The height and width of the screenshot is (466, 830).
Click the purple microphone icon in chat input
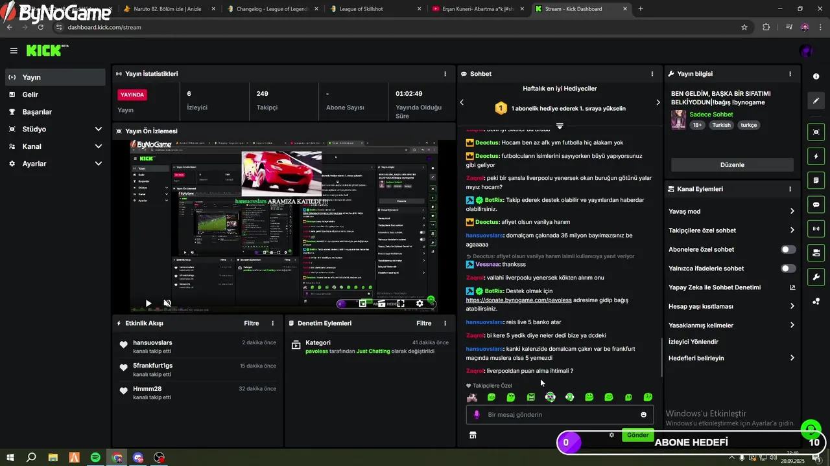[x=477, y=415]
